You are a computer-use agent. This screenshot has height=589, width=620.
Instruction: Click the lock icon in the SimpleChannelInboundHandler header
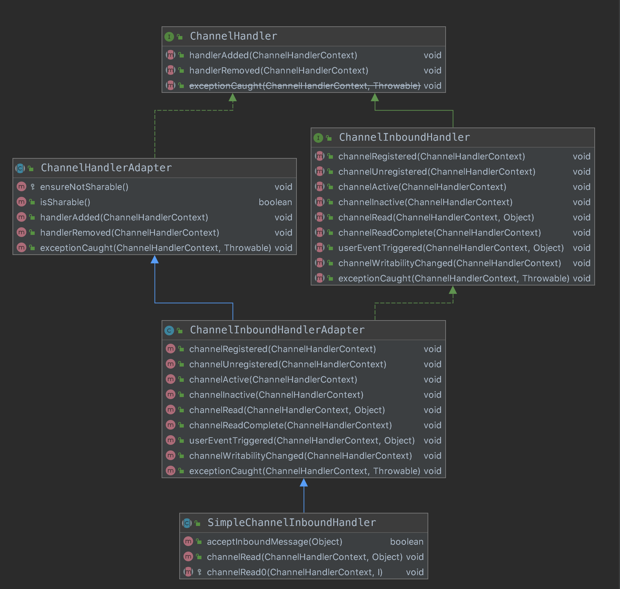(197, 522)
